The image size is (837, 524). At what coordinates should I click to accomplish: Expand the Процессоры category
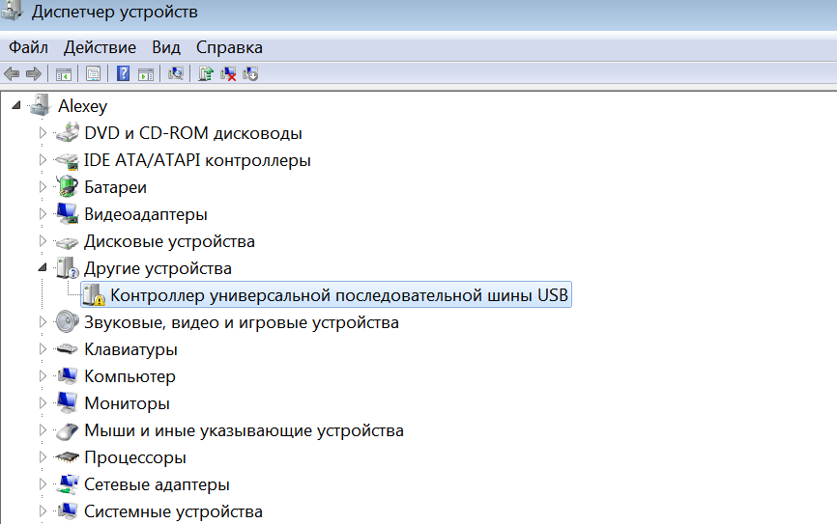point(43,456)
